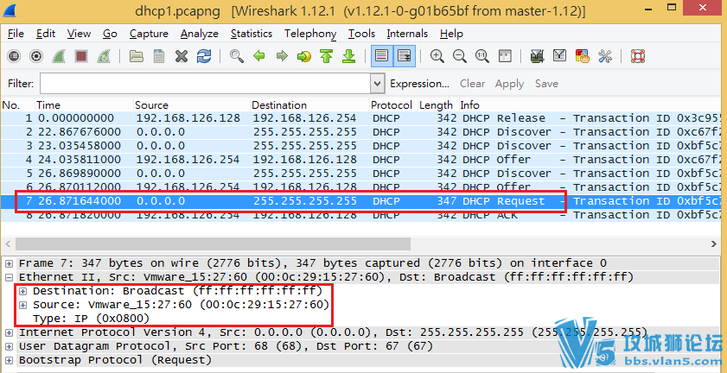
Task: Expand the Bootstrap Protocol (Request) node
Action: click(x=10, y=360)
